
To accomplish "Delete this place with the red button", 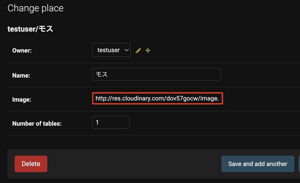I will click(x=31, y=164).
